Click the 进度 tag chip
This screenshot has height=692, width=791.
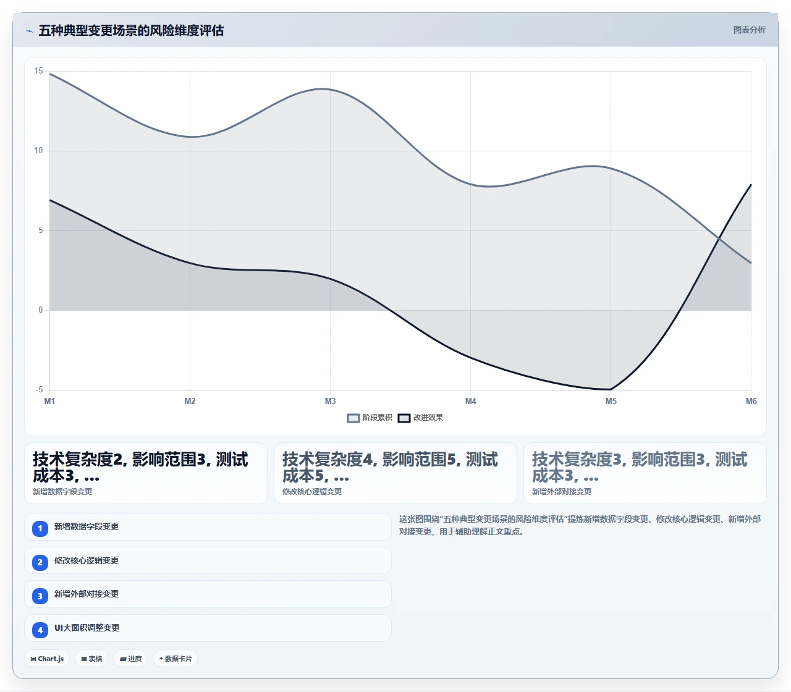130,659
